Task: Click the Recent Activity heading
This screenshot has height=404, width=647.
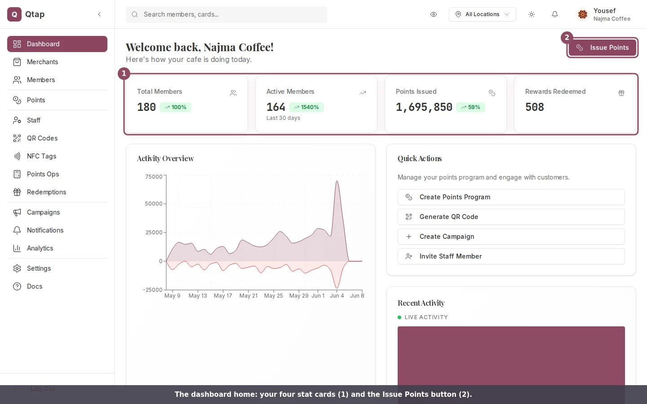Action: 421,303
